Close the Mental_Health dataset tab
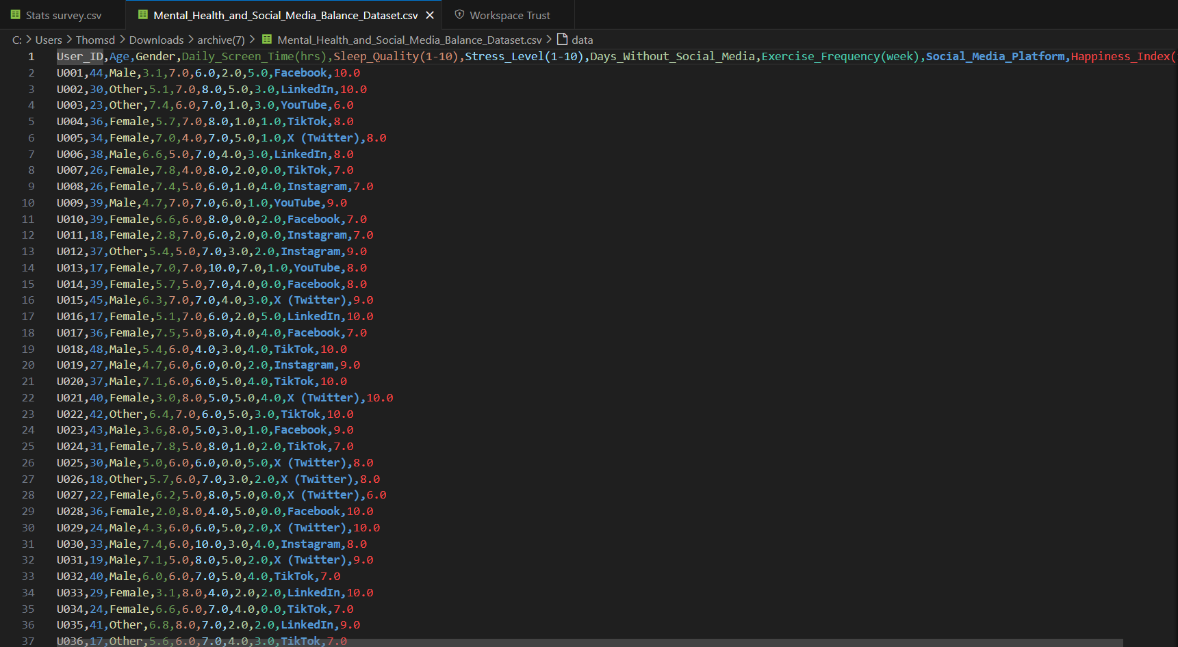The width and height of the screenshot is (1178, 647). 430,15
